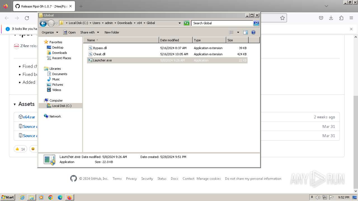The height and width of the screenshot is (201, 358).
Task: List all tabs dropdown in Firefox
Action: 326,6
